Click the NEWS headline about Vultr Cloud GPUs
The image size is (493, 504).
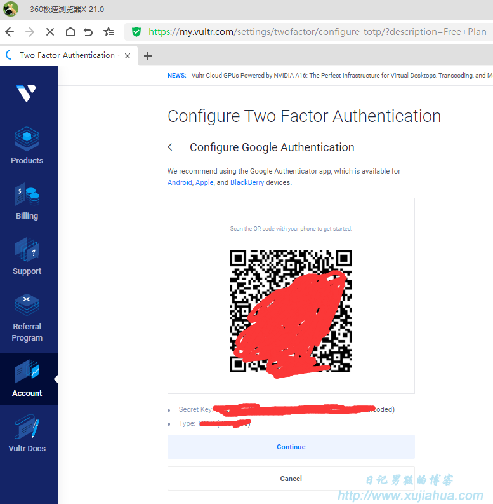(x=342, y=76)
